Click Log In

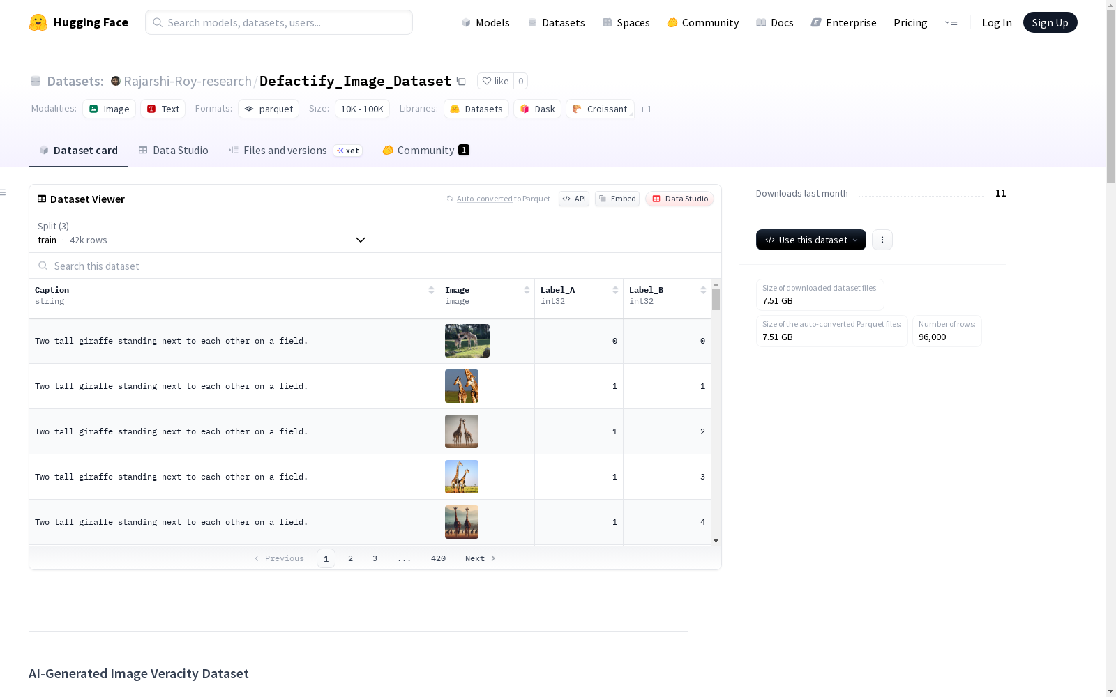(997, 22)
